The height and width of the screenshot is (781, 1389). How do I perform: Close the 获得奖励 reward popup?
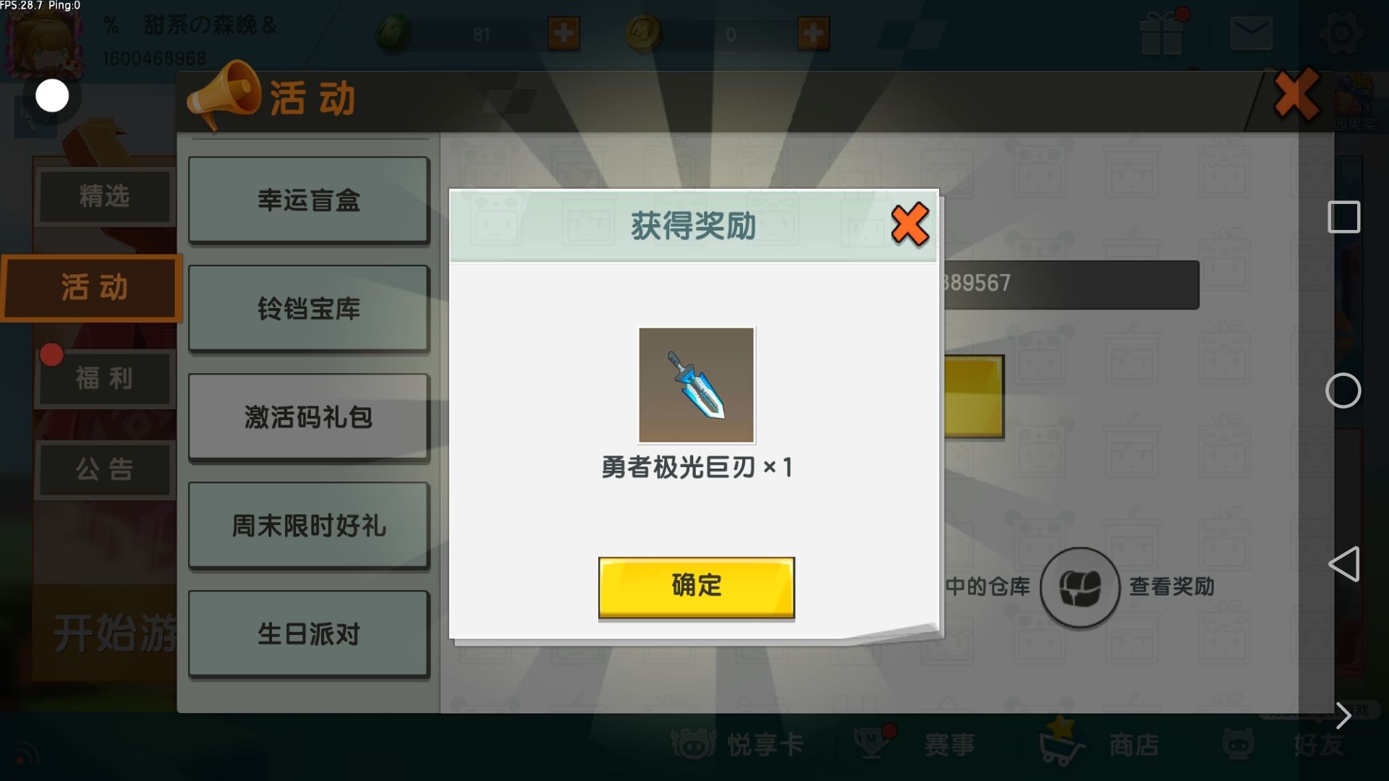coord(909,225)
